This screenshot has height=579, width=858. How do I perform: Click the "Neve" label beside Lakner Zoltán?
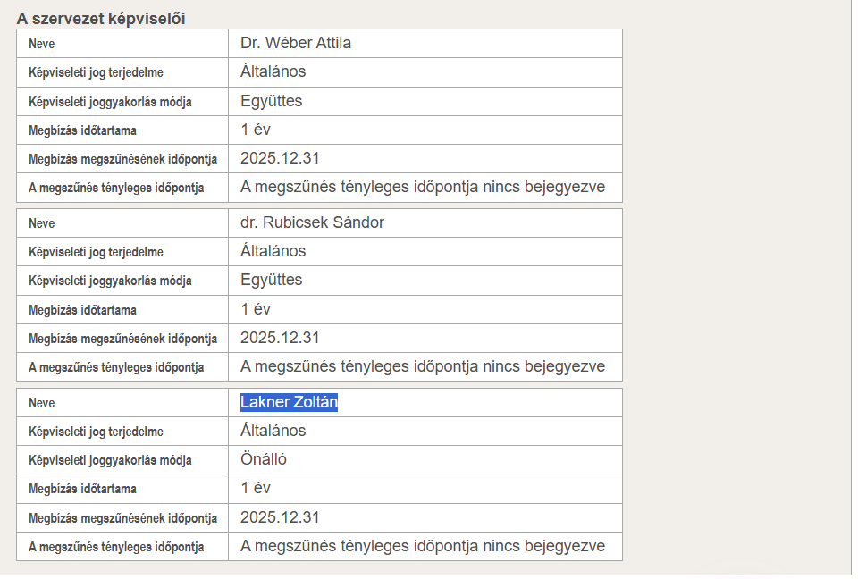click(x=41, y=403)
